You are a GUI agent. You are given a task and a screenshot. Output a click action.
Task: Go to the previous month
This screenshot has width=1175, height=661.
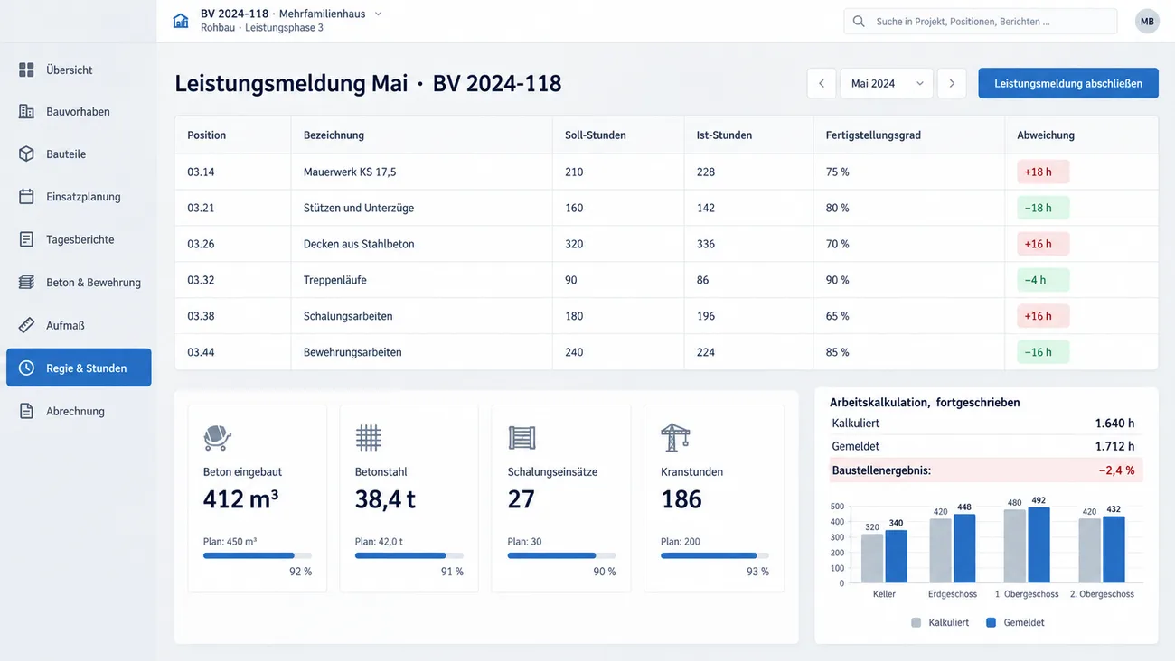coord(822,83)
